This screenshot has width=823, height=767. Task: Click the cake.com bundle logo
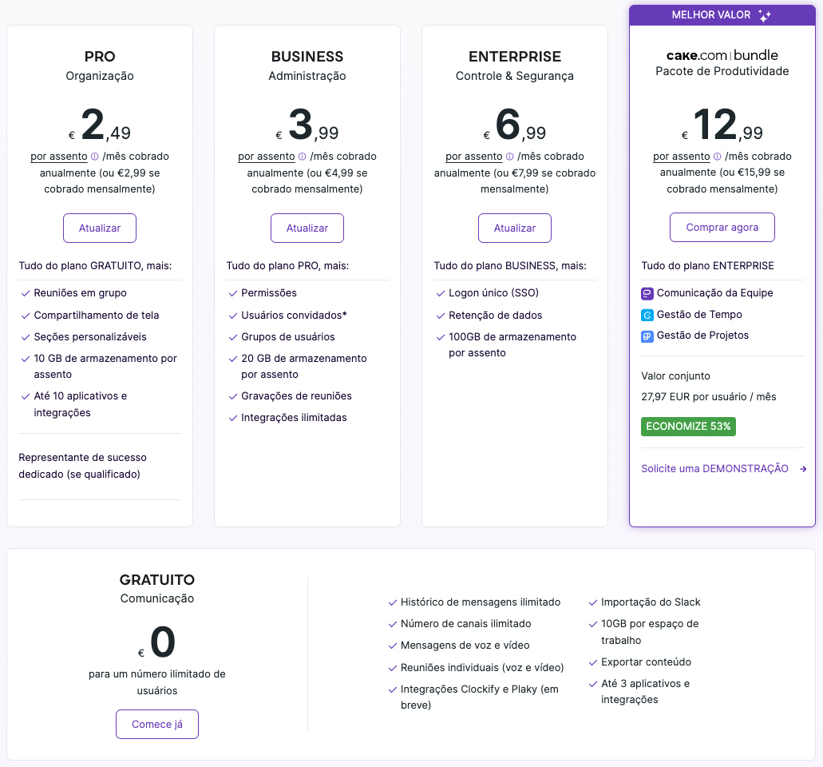click(722, 55)
